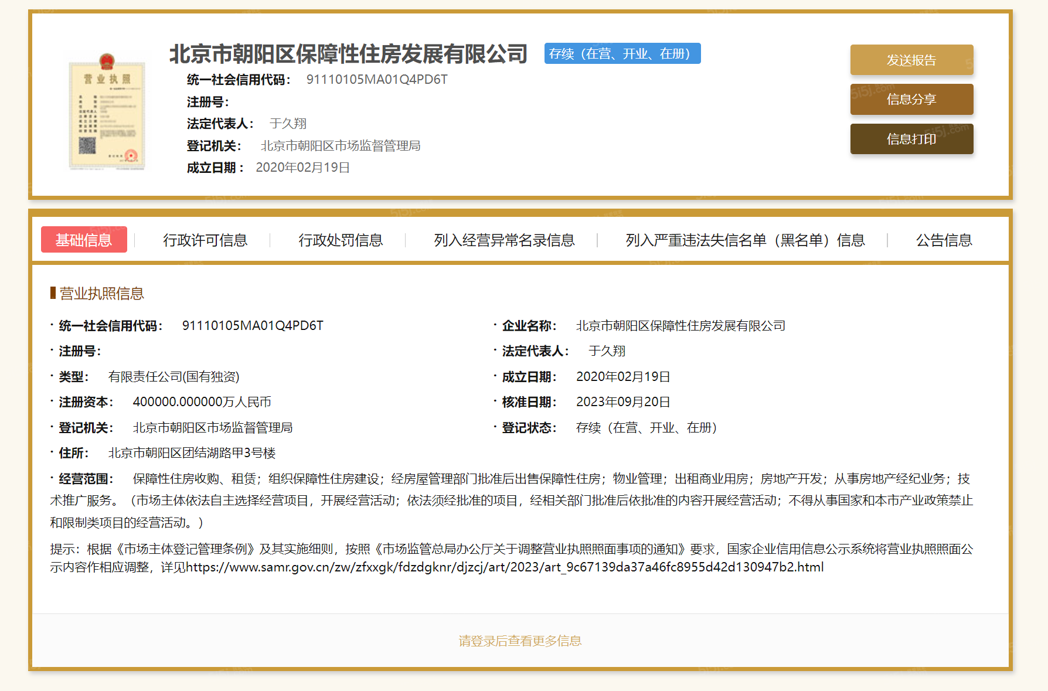The height and width of the screenshot is (691, 1048).
Task: Click 法定代表人 value 于久翔 in license info
Action: [607, 351]
